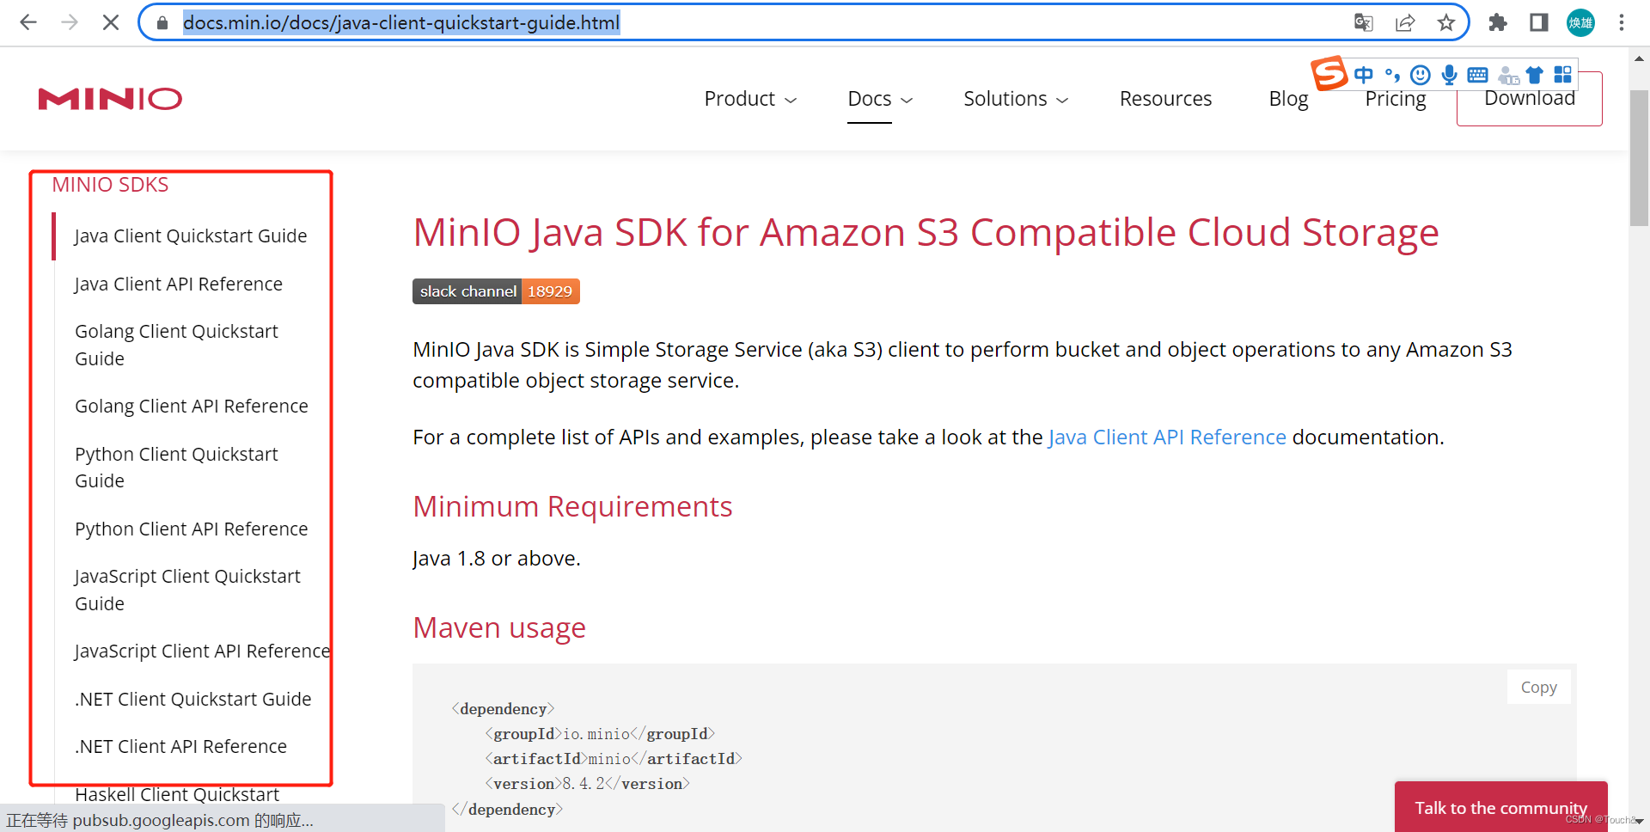1650x832 pixels.
Task: Click the Java Client API Reference inline link
Action: point(1166,437)
